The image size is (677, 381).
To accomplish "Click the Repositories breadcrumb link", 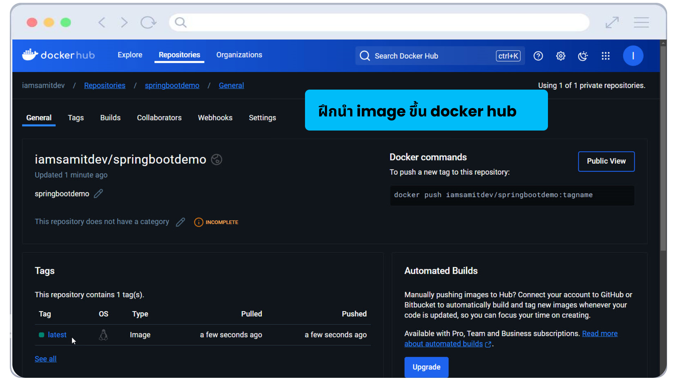I will 105,85.
